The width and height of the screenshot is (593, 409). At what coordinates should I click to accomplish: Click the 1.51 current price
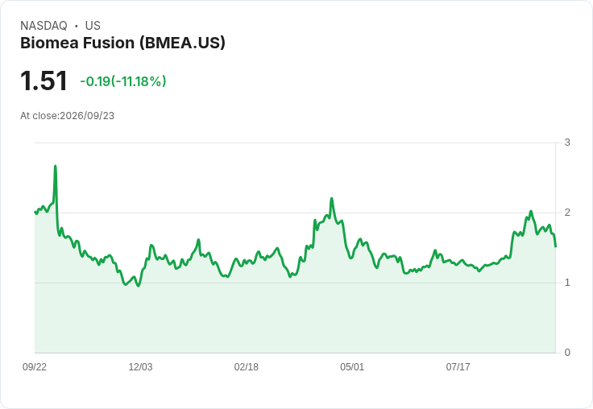pyautogui.click(x=44, y=81)
